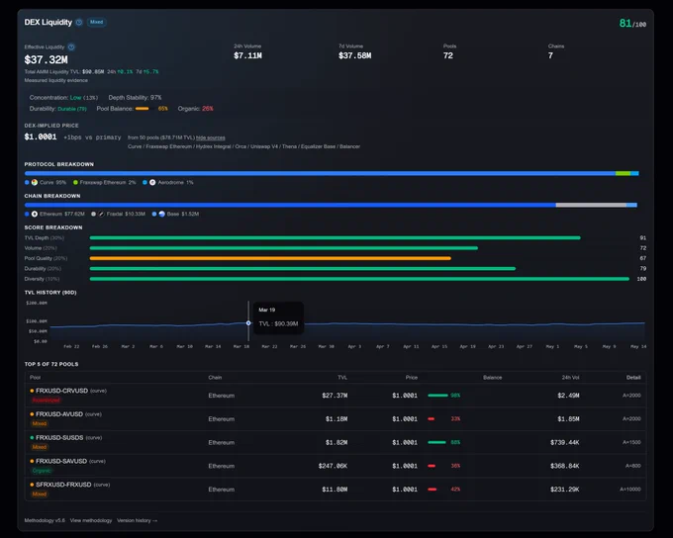Screen dimensions: 673x538
Task: Click the Durable (79) durability value
Action: pyautogui.click(x=72, y=109)
